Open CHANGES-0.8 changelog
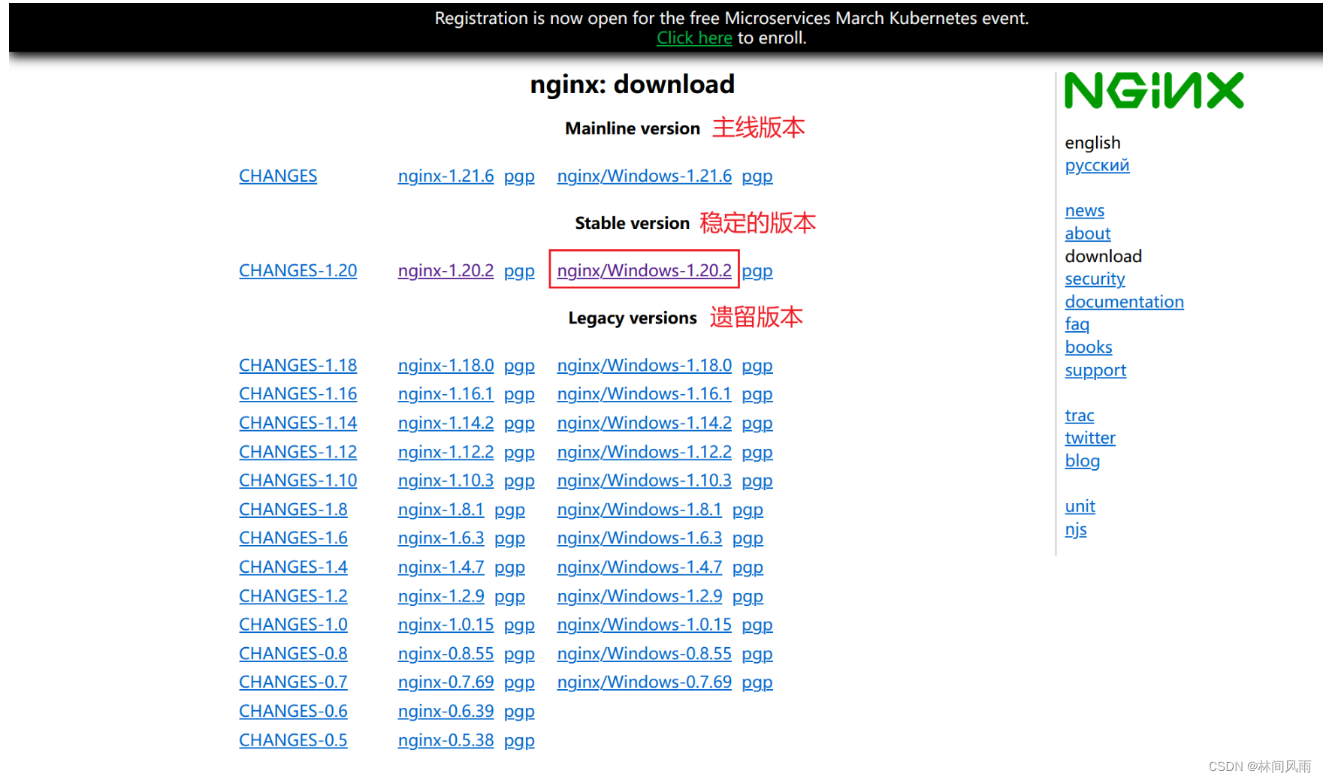This screenshot has height=780, width=1323. coord(293,653)
